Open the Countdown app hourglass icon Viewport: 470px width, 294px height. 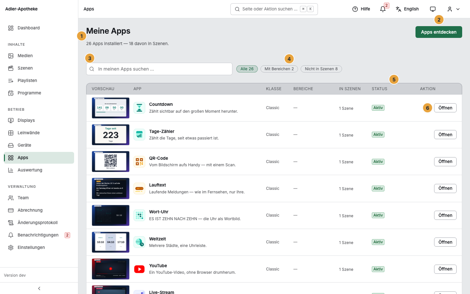tap(139, 108)
